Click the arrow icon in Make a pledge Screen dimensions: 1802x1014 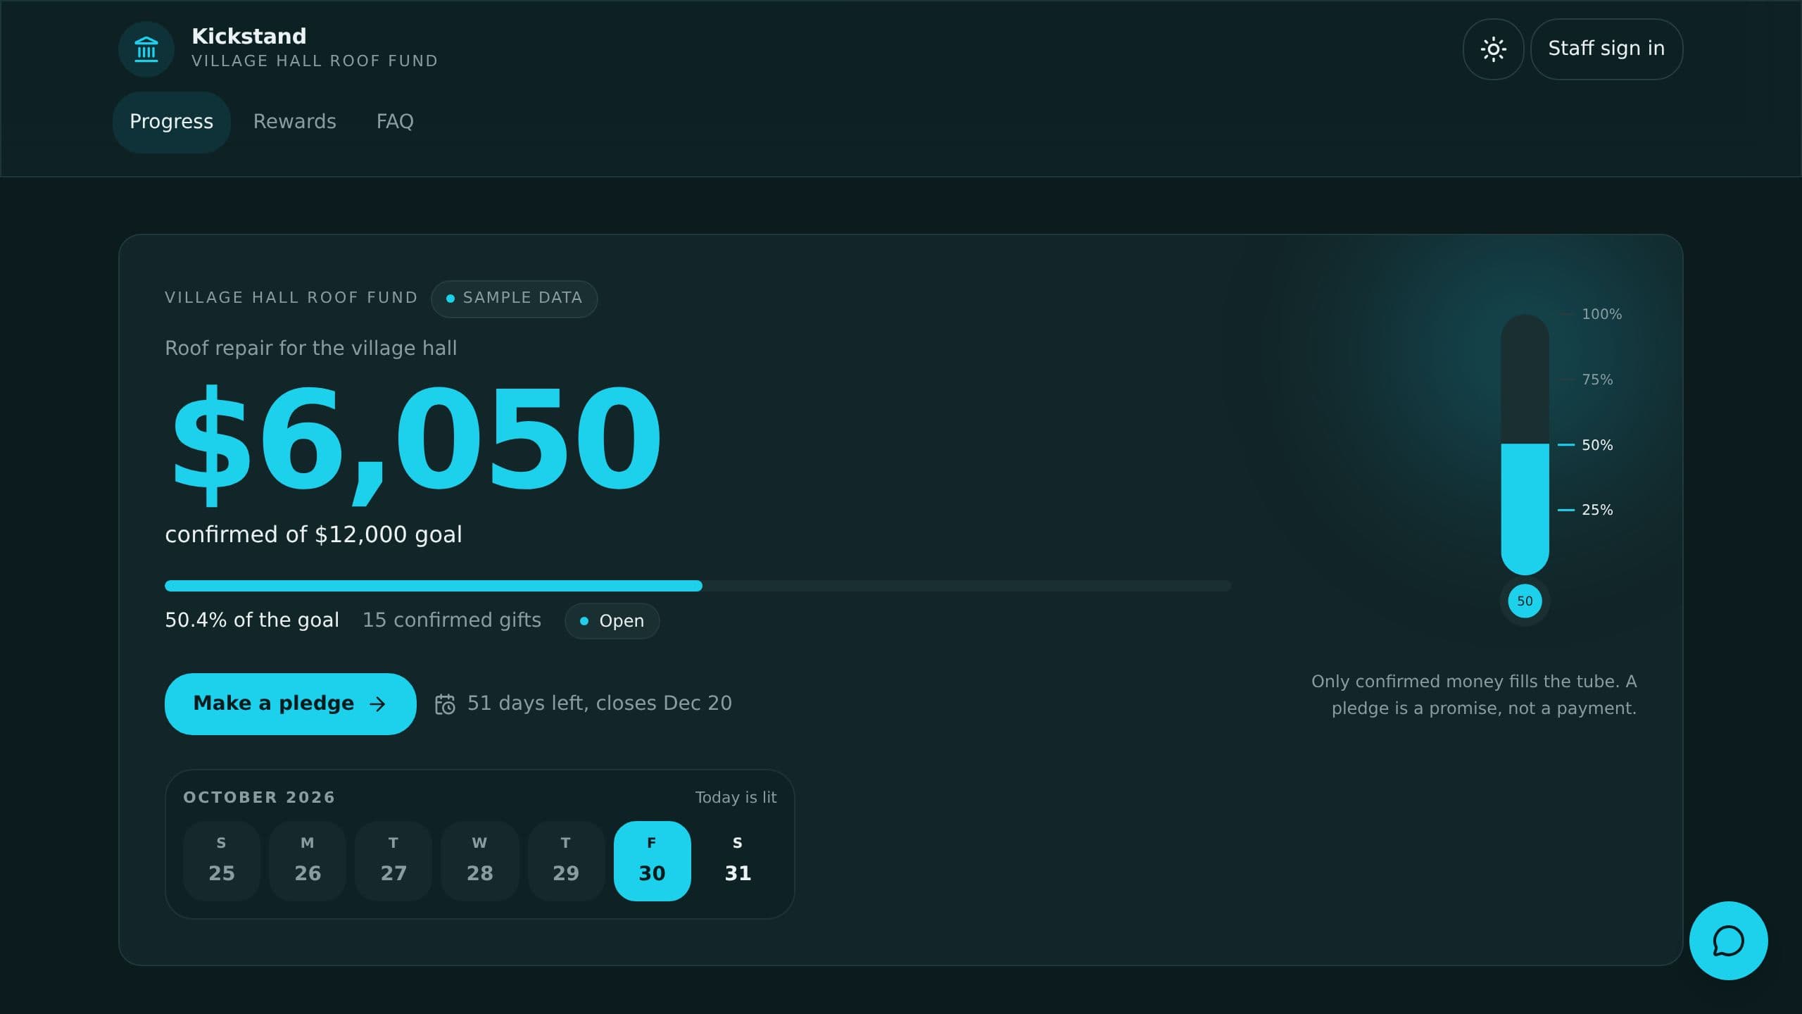point(378,704)
